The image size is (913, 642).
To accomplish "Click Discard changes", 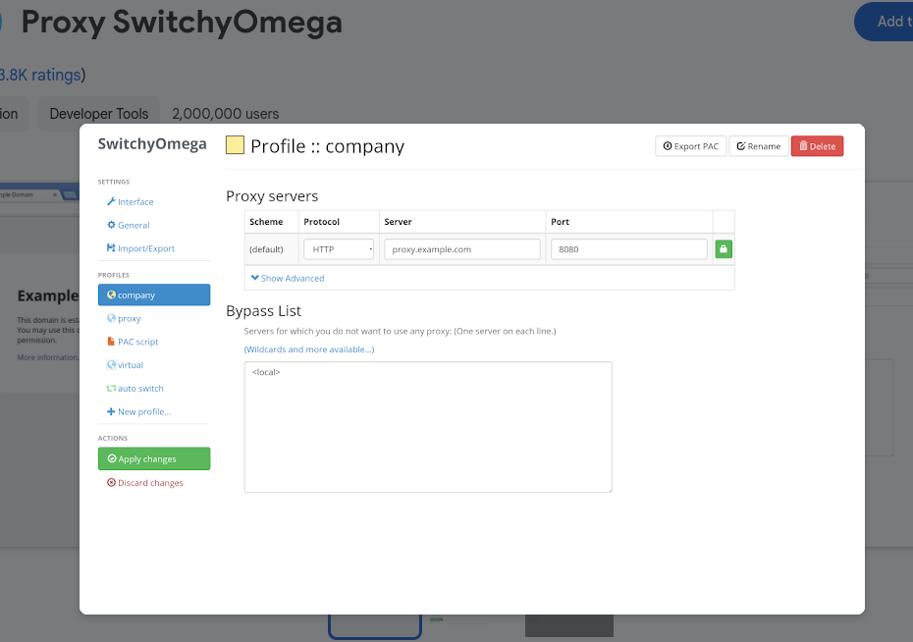I will pyautogui.click(x=145, y=483).
